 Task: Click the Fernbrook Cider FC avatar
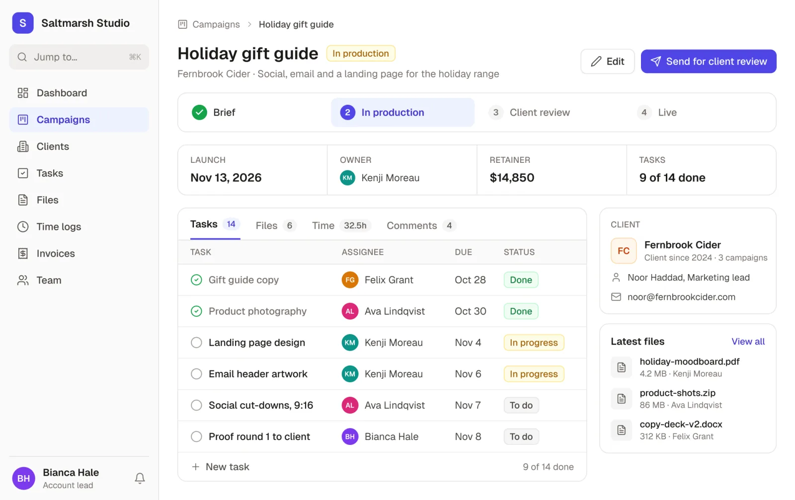click(x=624, y=251)
